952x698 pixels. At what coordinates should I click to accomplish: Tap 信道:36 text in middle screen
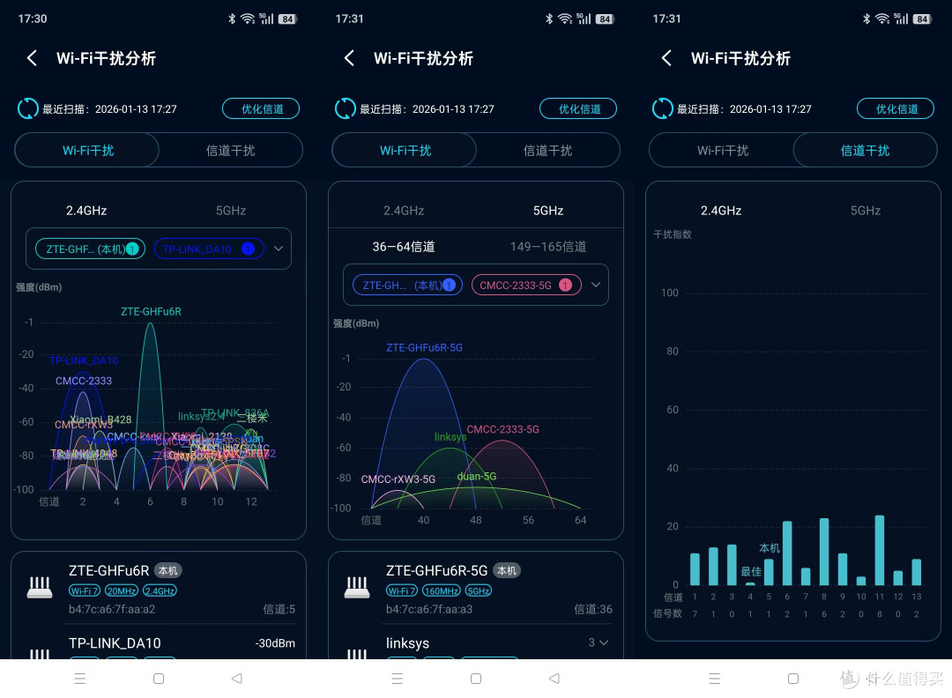593,609
